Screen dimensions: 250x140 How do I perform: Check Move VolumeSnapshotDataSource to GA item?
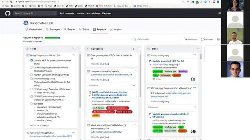(x=32, y=79)
